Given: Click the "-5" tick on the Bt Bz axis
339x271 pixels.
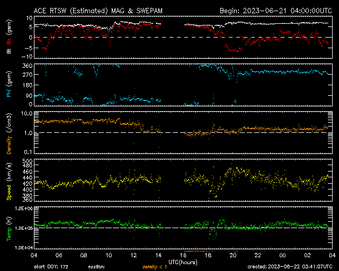Looking at the screenshot, I should 29,48.
